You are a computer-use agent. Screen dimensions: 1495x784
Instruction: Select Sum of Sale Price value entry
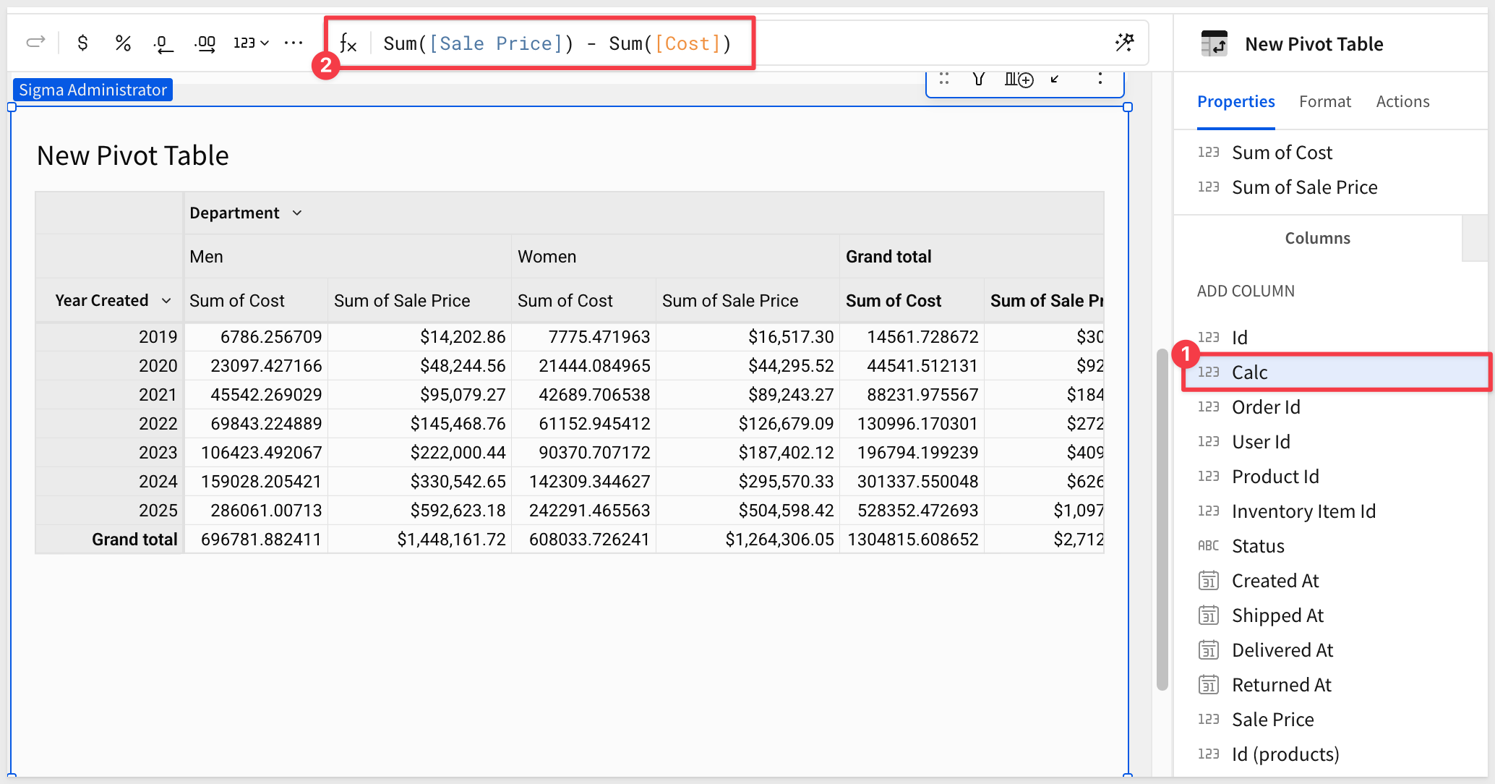pyautogui.click(x=1304, y=187)
